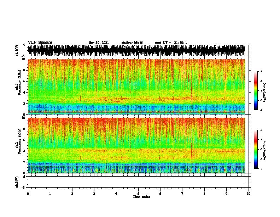This screenshot has height=217, width=280.
Task: Click the "station=MAM" header text
Action: pos(132,43)
